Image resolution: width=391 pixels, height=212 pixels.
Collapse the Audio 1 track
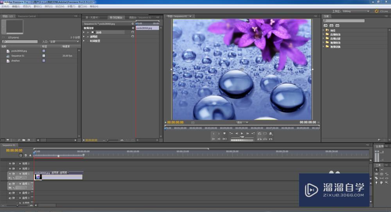pos(20,184)
